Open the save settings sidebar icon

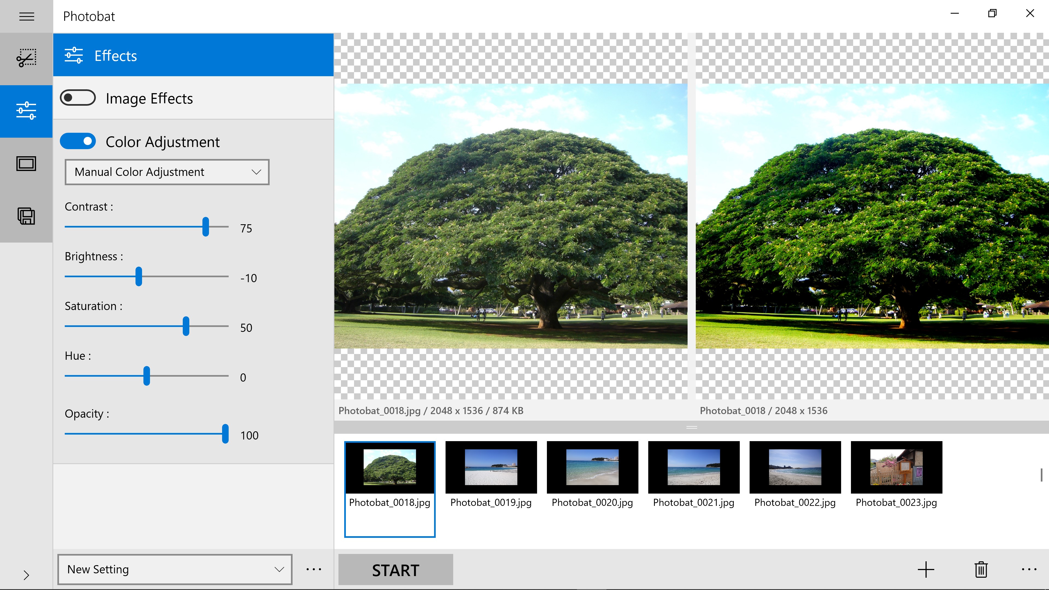(26, 216)
